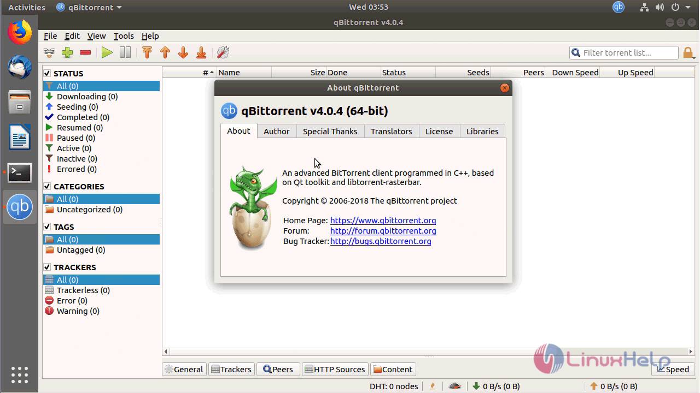Image resolution: width=700 pixels, height=393 pixels.
Task: Open the qBittorrent app menu dropdown in top bar
Action: click(x=89, y=7)
